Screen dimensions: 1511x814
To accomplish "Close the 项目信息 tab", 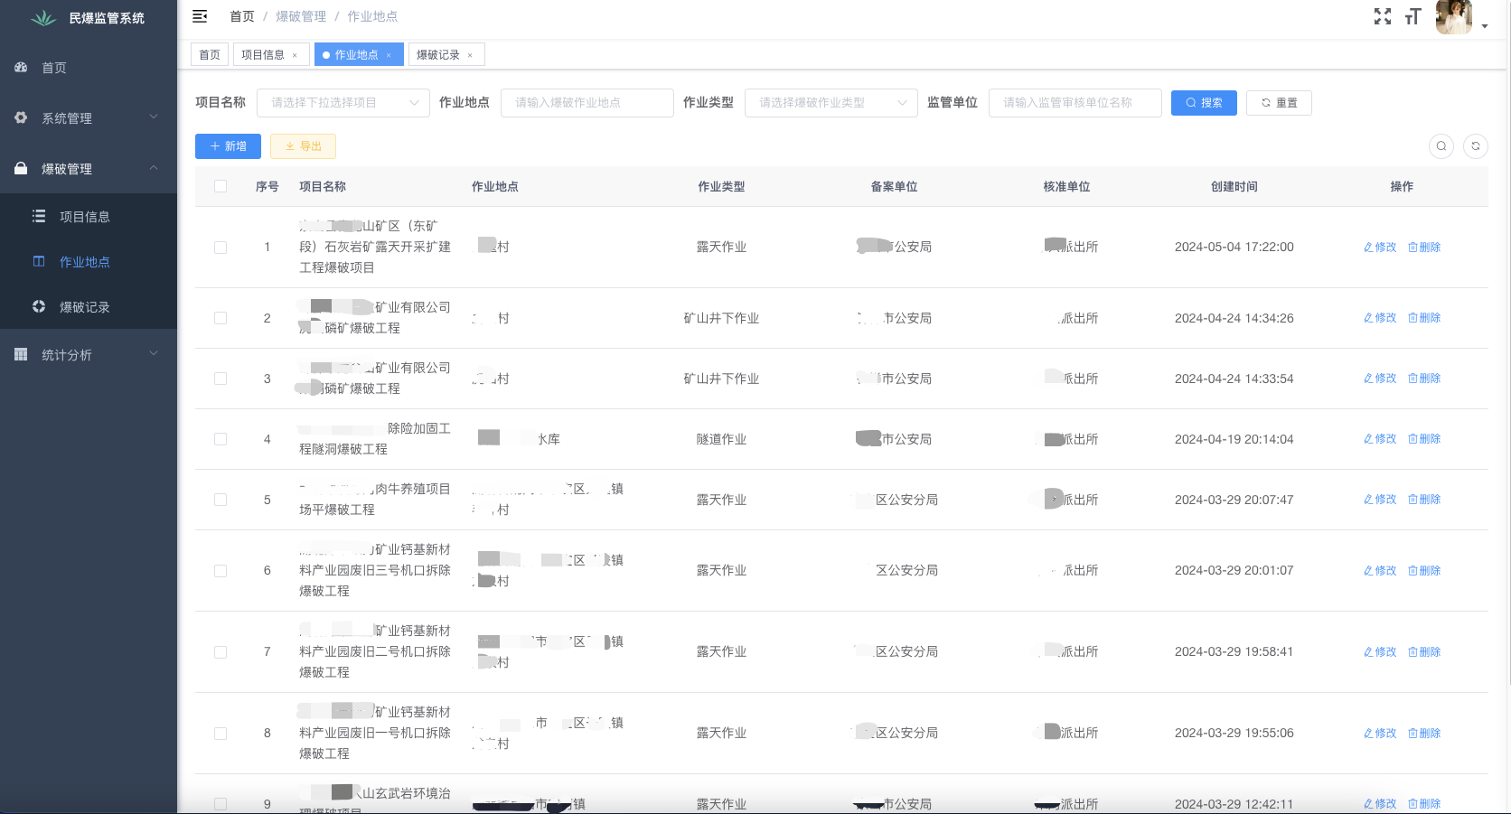I will click(x=295, y=55).
